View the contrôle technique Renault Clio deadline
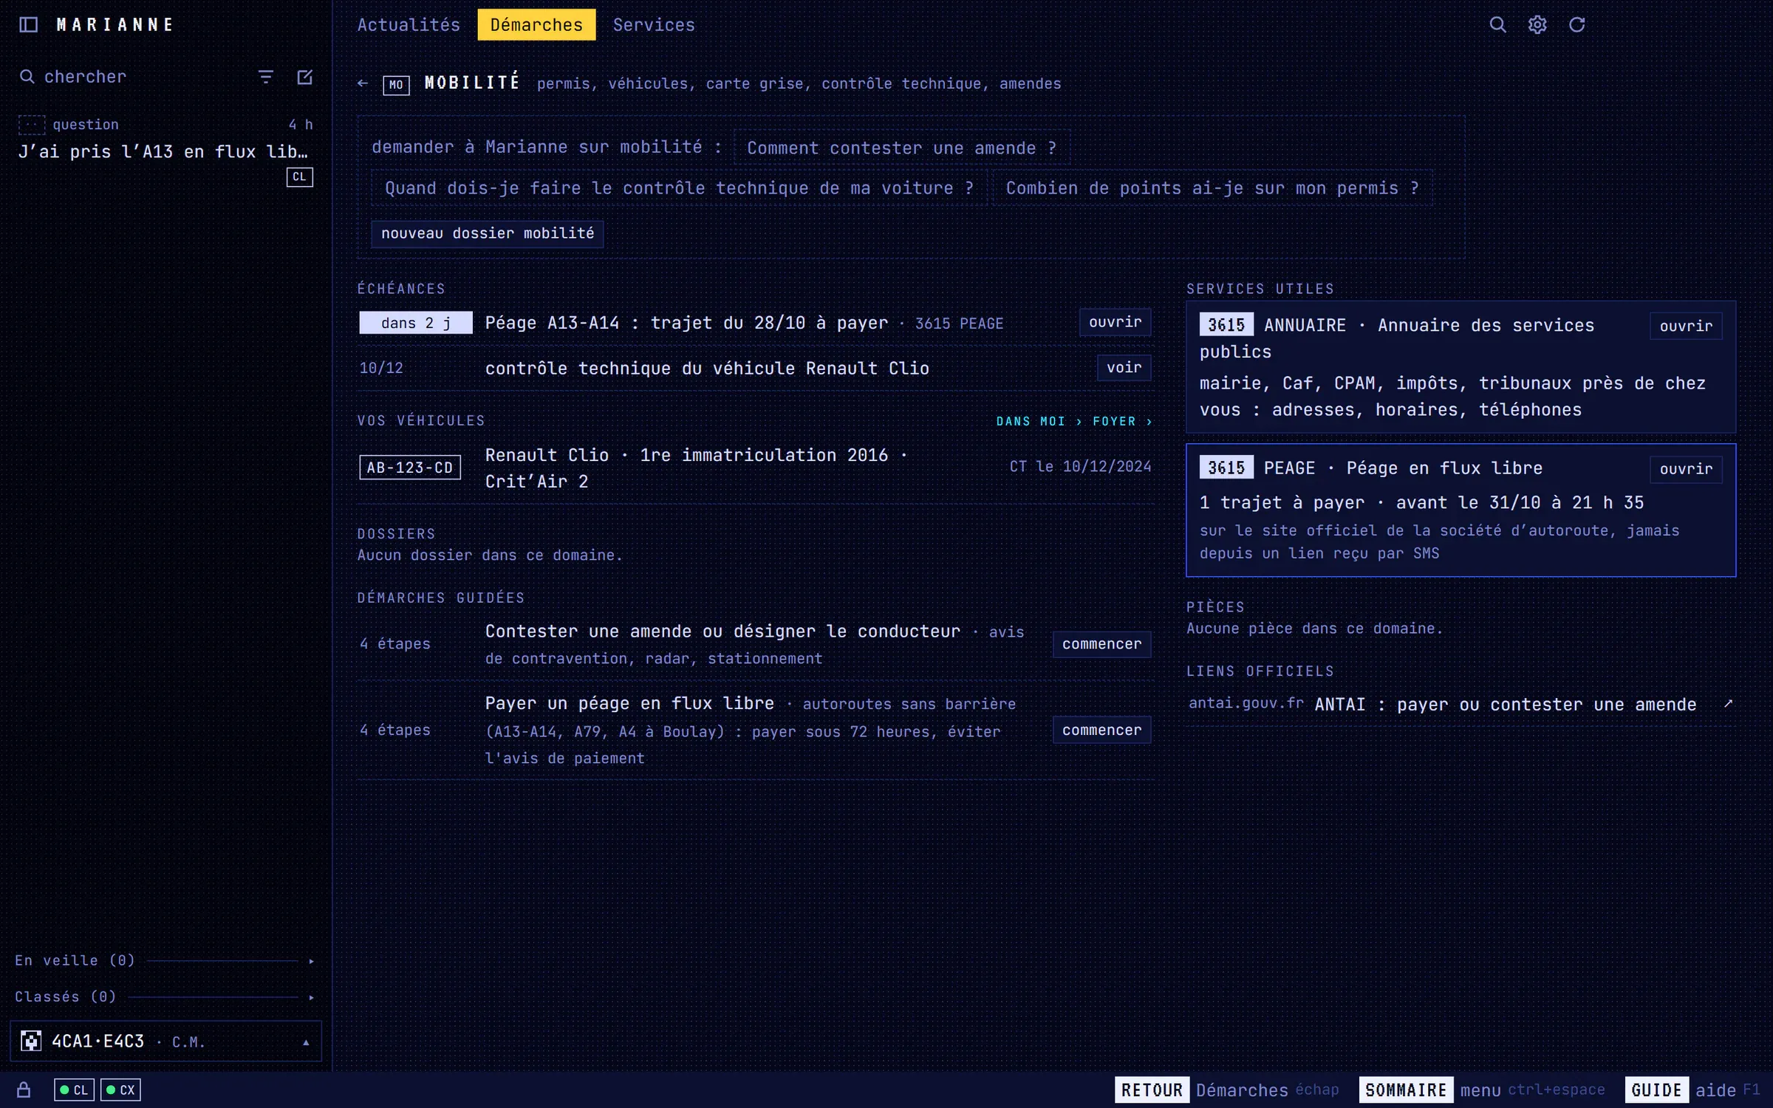Viewport: 1773px width, 1108px height. 1124,367
